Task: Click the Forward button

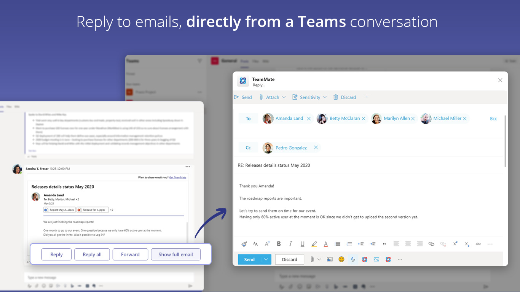Action: point(130,254)
